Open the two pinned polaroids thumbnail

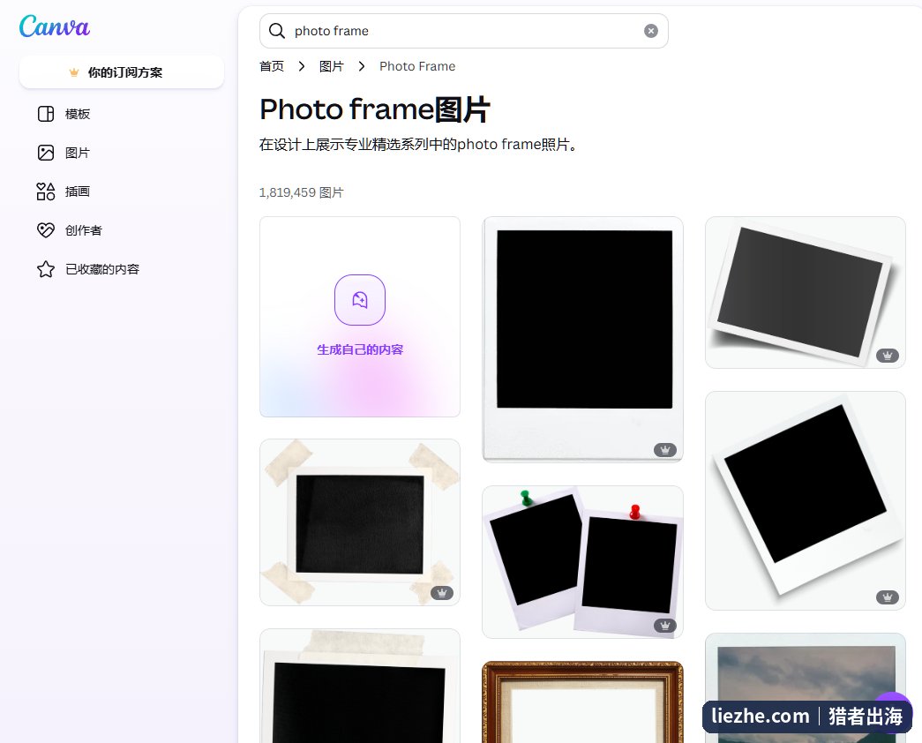[582, 562]
